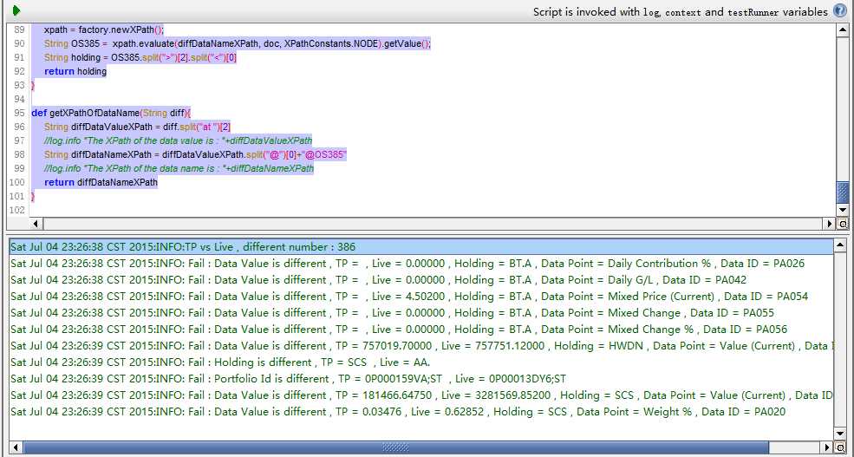
Task: Select the 'Portfolio Id is different' log entry
Action: pyautogui.click(x=421, y=379)
